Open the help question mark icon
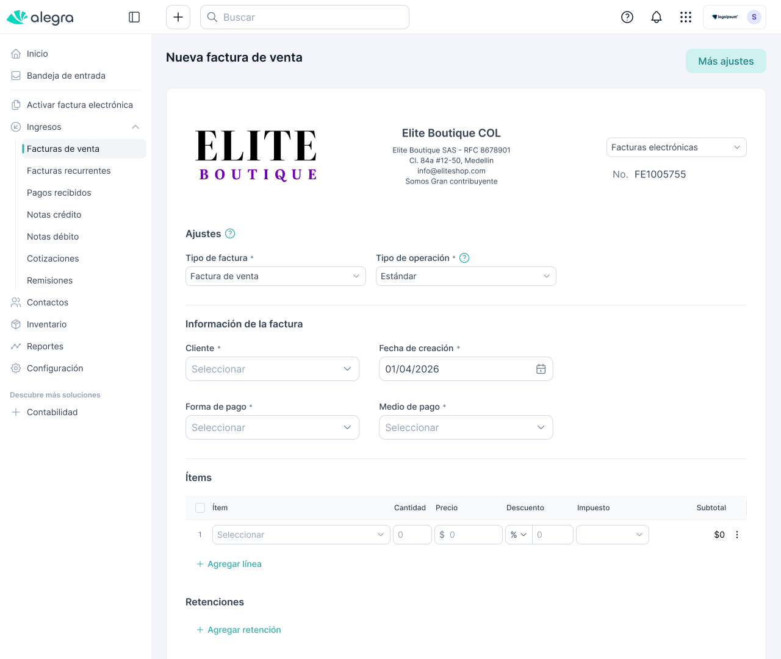Screen dimensions: 781x659 click(627, 17)
